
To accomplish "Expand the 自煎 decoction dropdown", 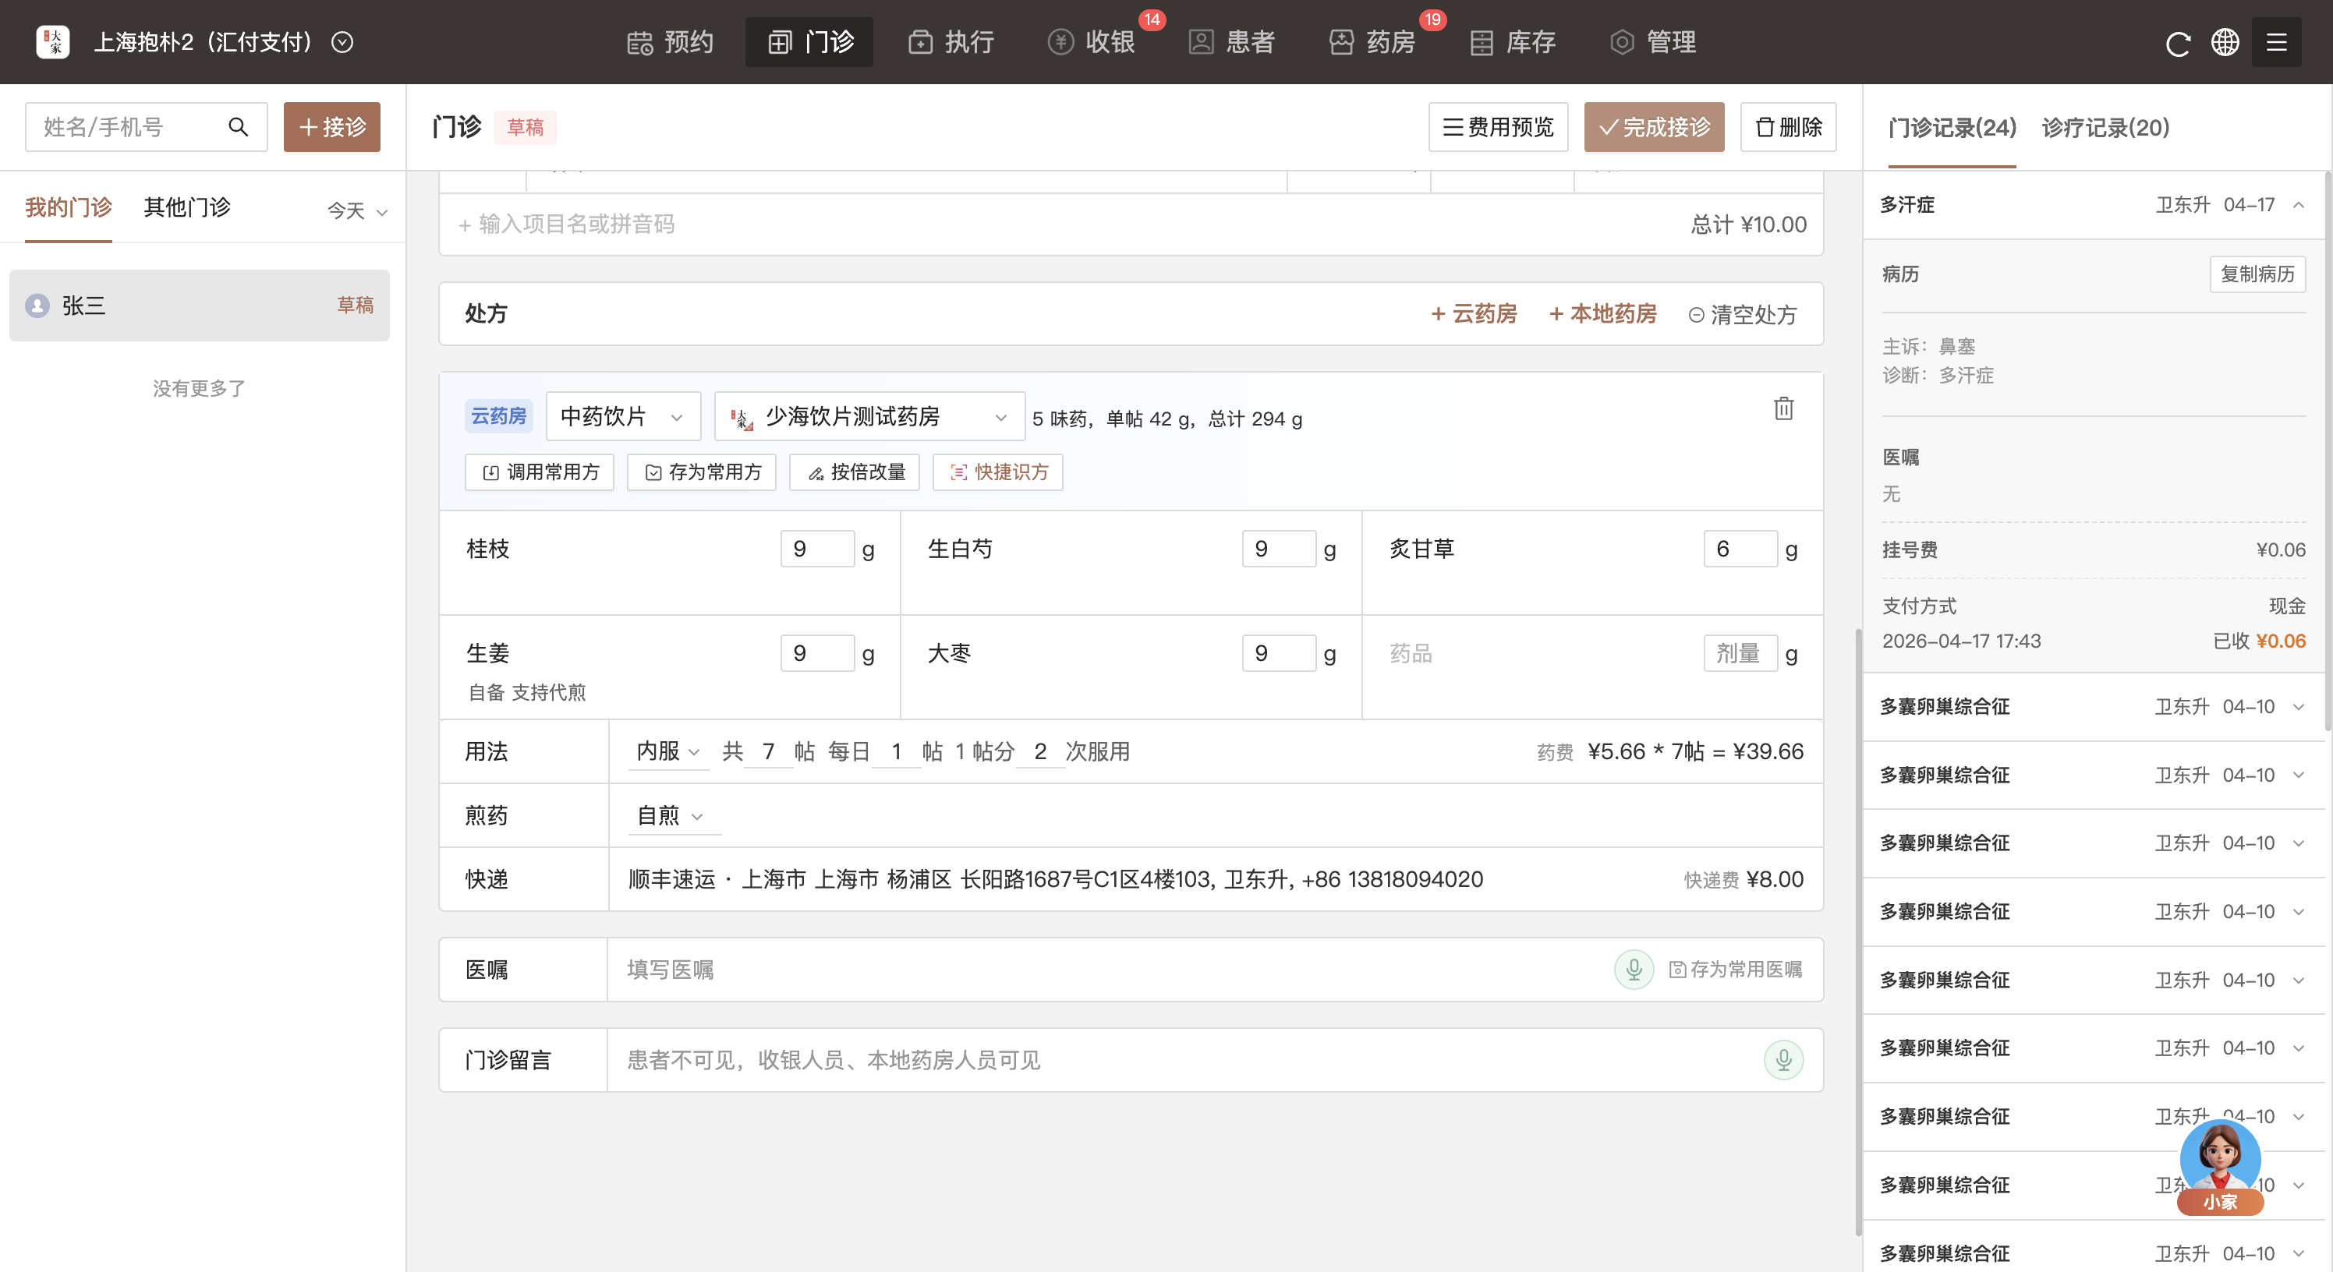I will coord(671,816).
